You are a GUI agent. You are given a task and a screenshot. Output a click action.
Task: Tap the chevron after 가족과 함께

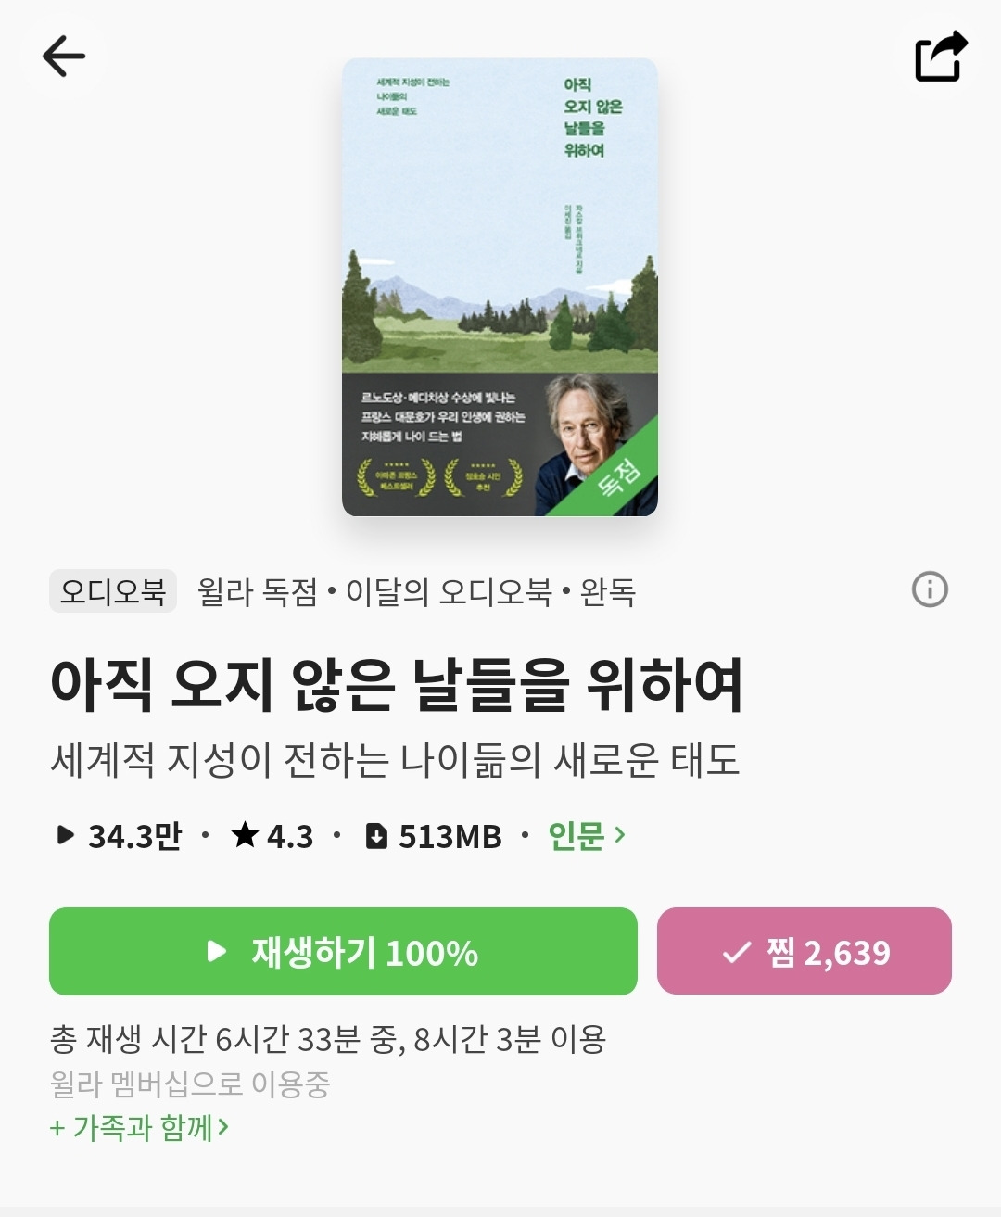point(222,1128)
